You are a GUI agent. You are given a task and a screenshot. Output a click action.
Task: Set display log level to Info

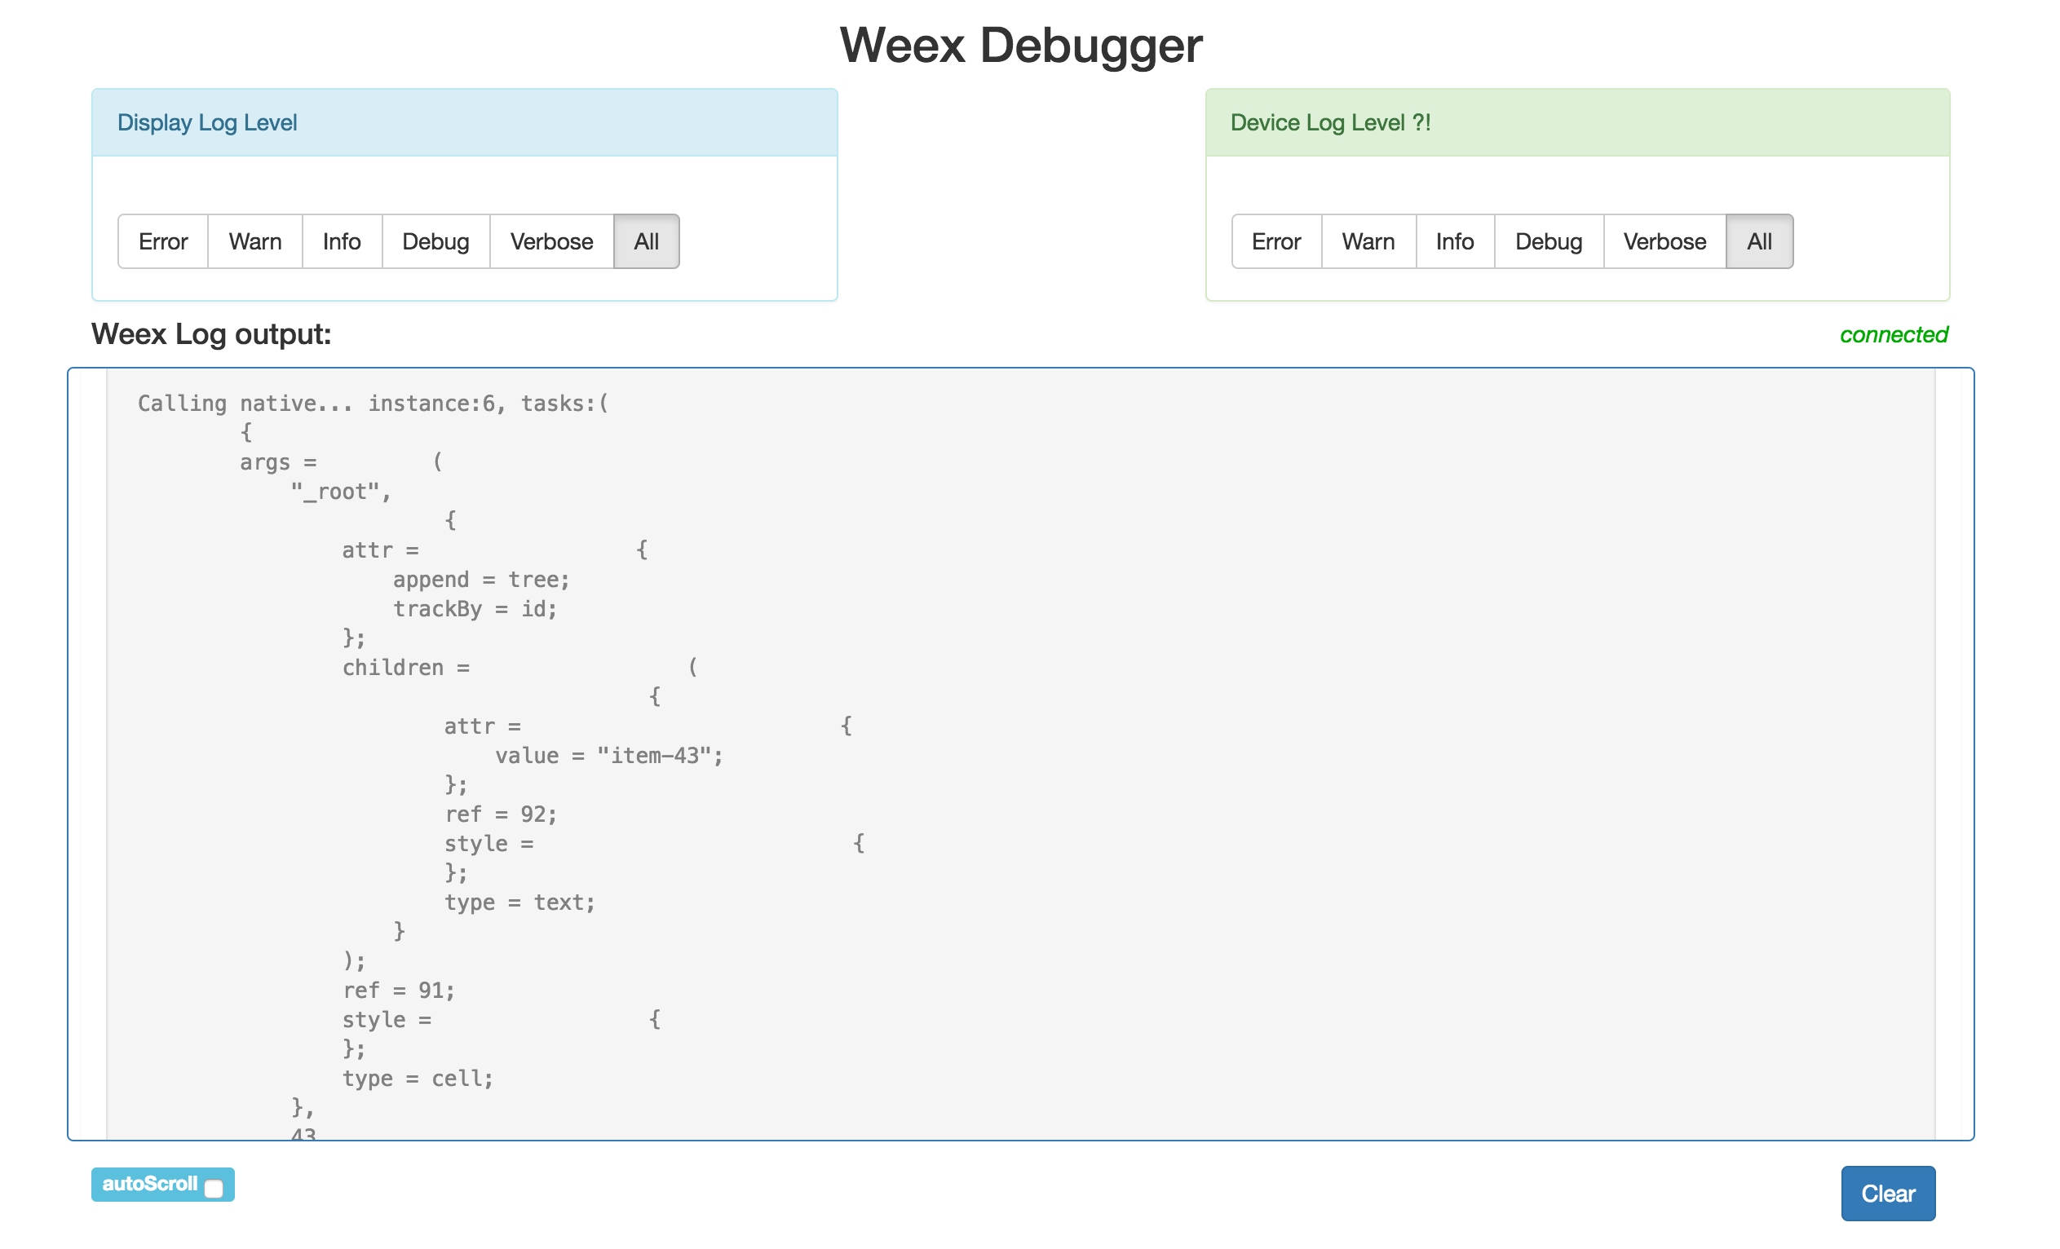point(343,243)
